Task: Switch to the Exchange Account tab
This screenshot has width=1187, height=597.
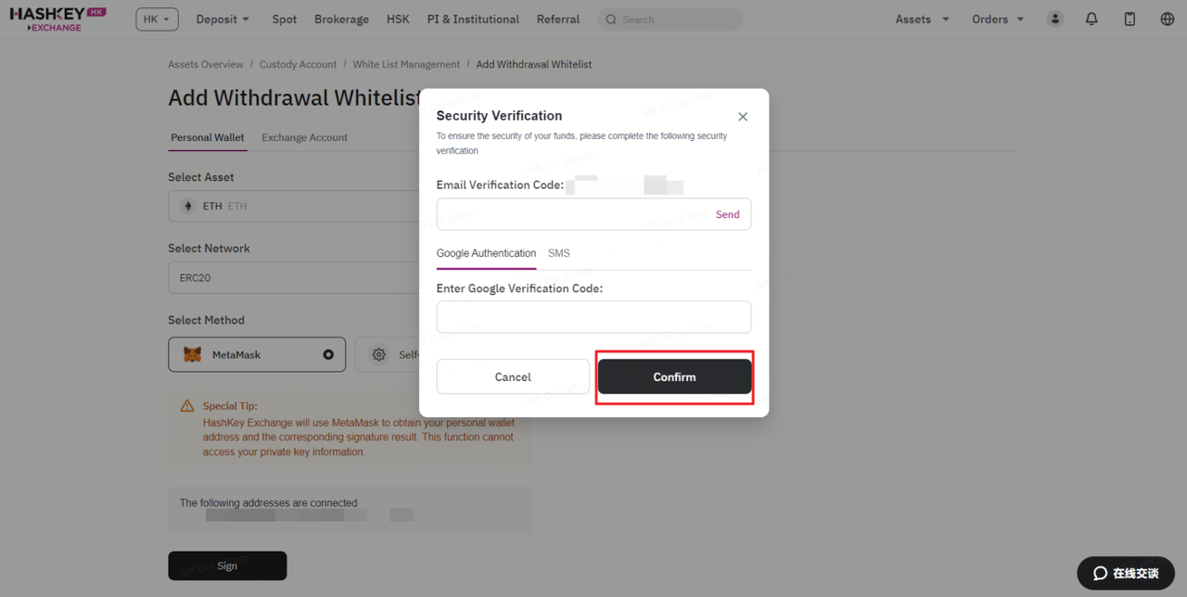Action: (x=304, y=137)
